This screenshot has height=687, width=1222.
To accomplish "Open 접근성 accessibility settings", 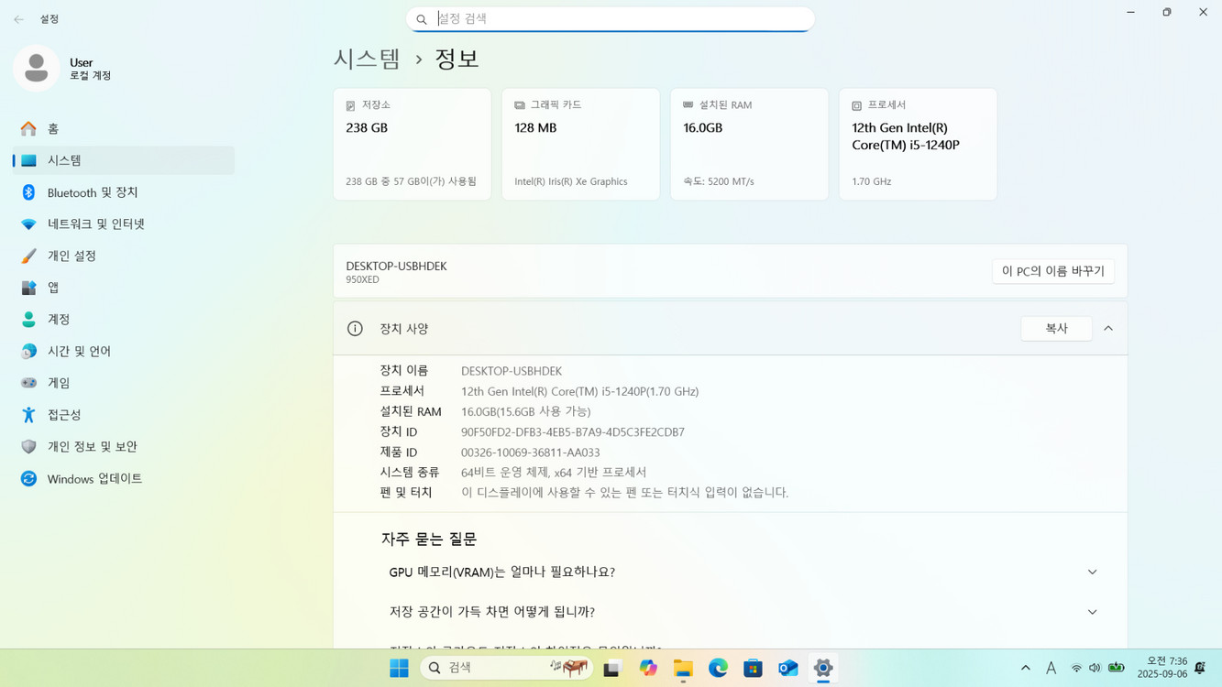I will (x=66, y=414).
